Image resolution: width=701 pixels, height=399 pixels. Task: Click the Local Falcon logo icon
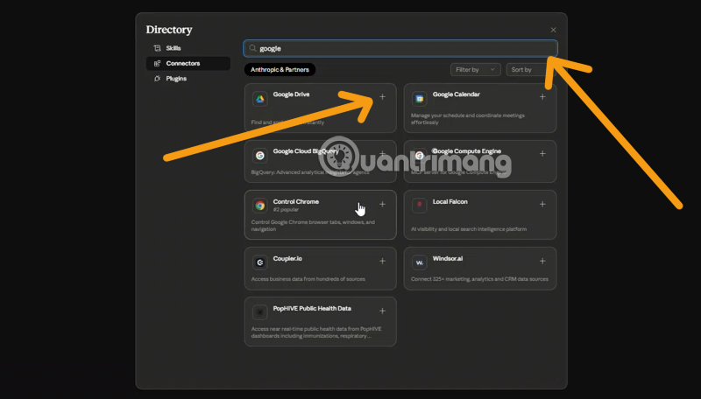click(x=420, y=206)
